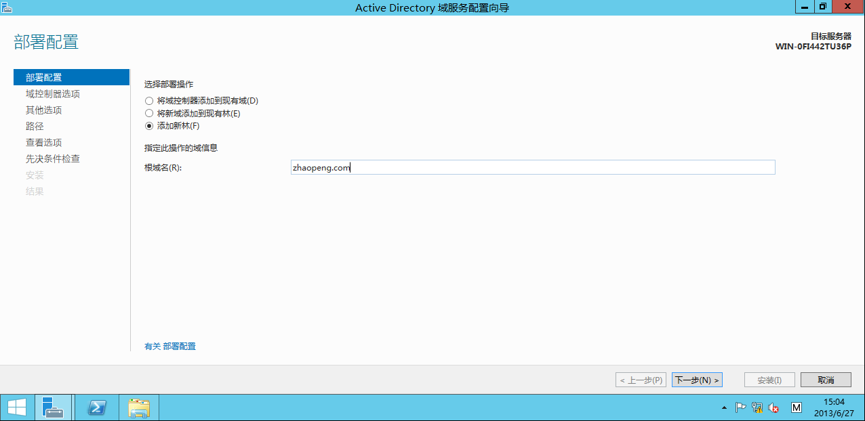Viewport: 865px width, 421px height.
Task: Click into the 根域名 input field
Action: pyautogui.click(x=533, y=167)
